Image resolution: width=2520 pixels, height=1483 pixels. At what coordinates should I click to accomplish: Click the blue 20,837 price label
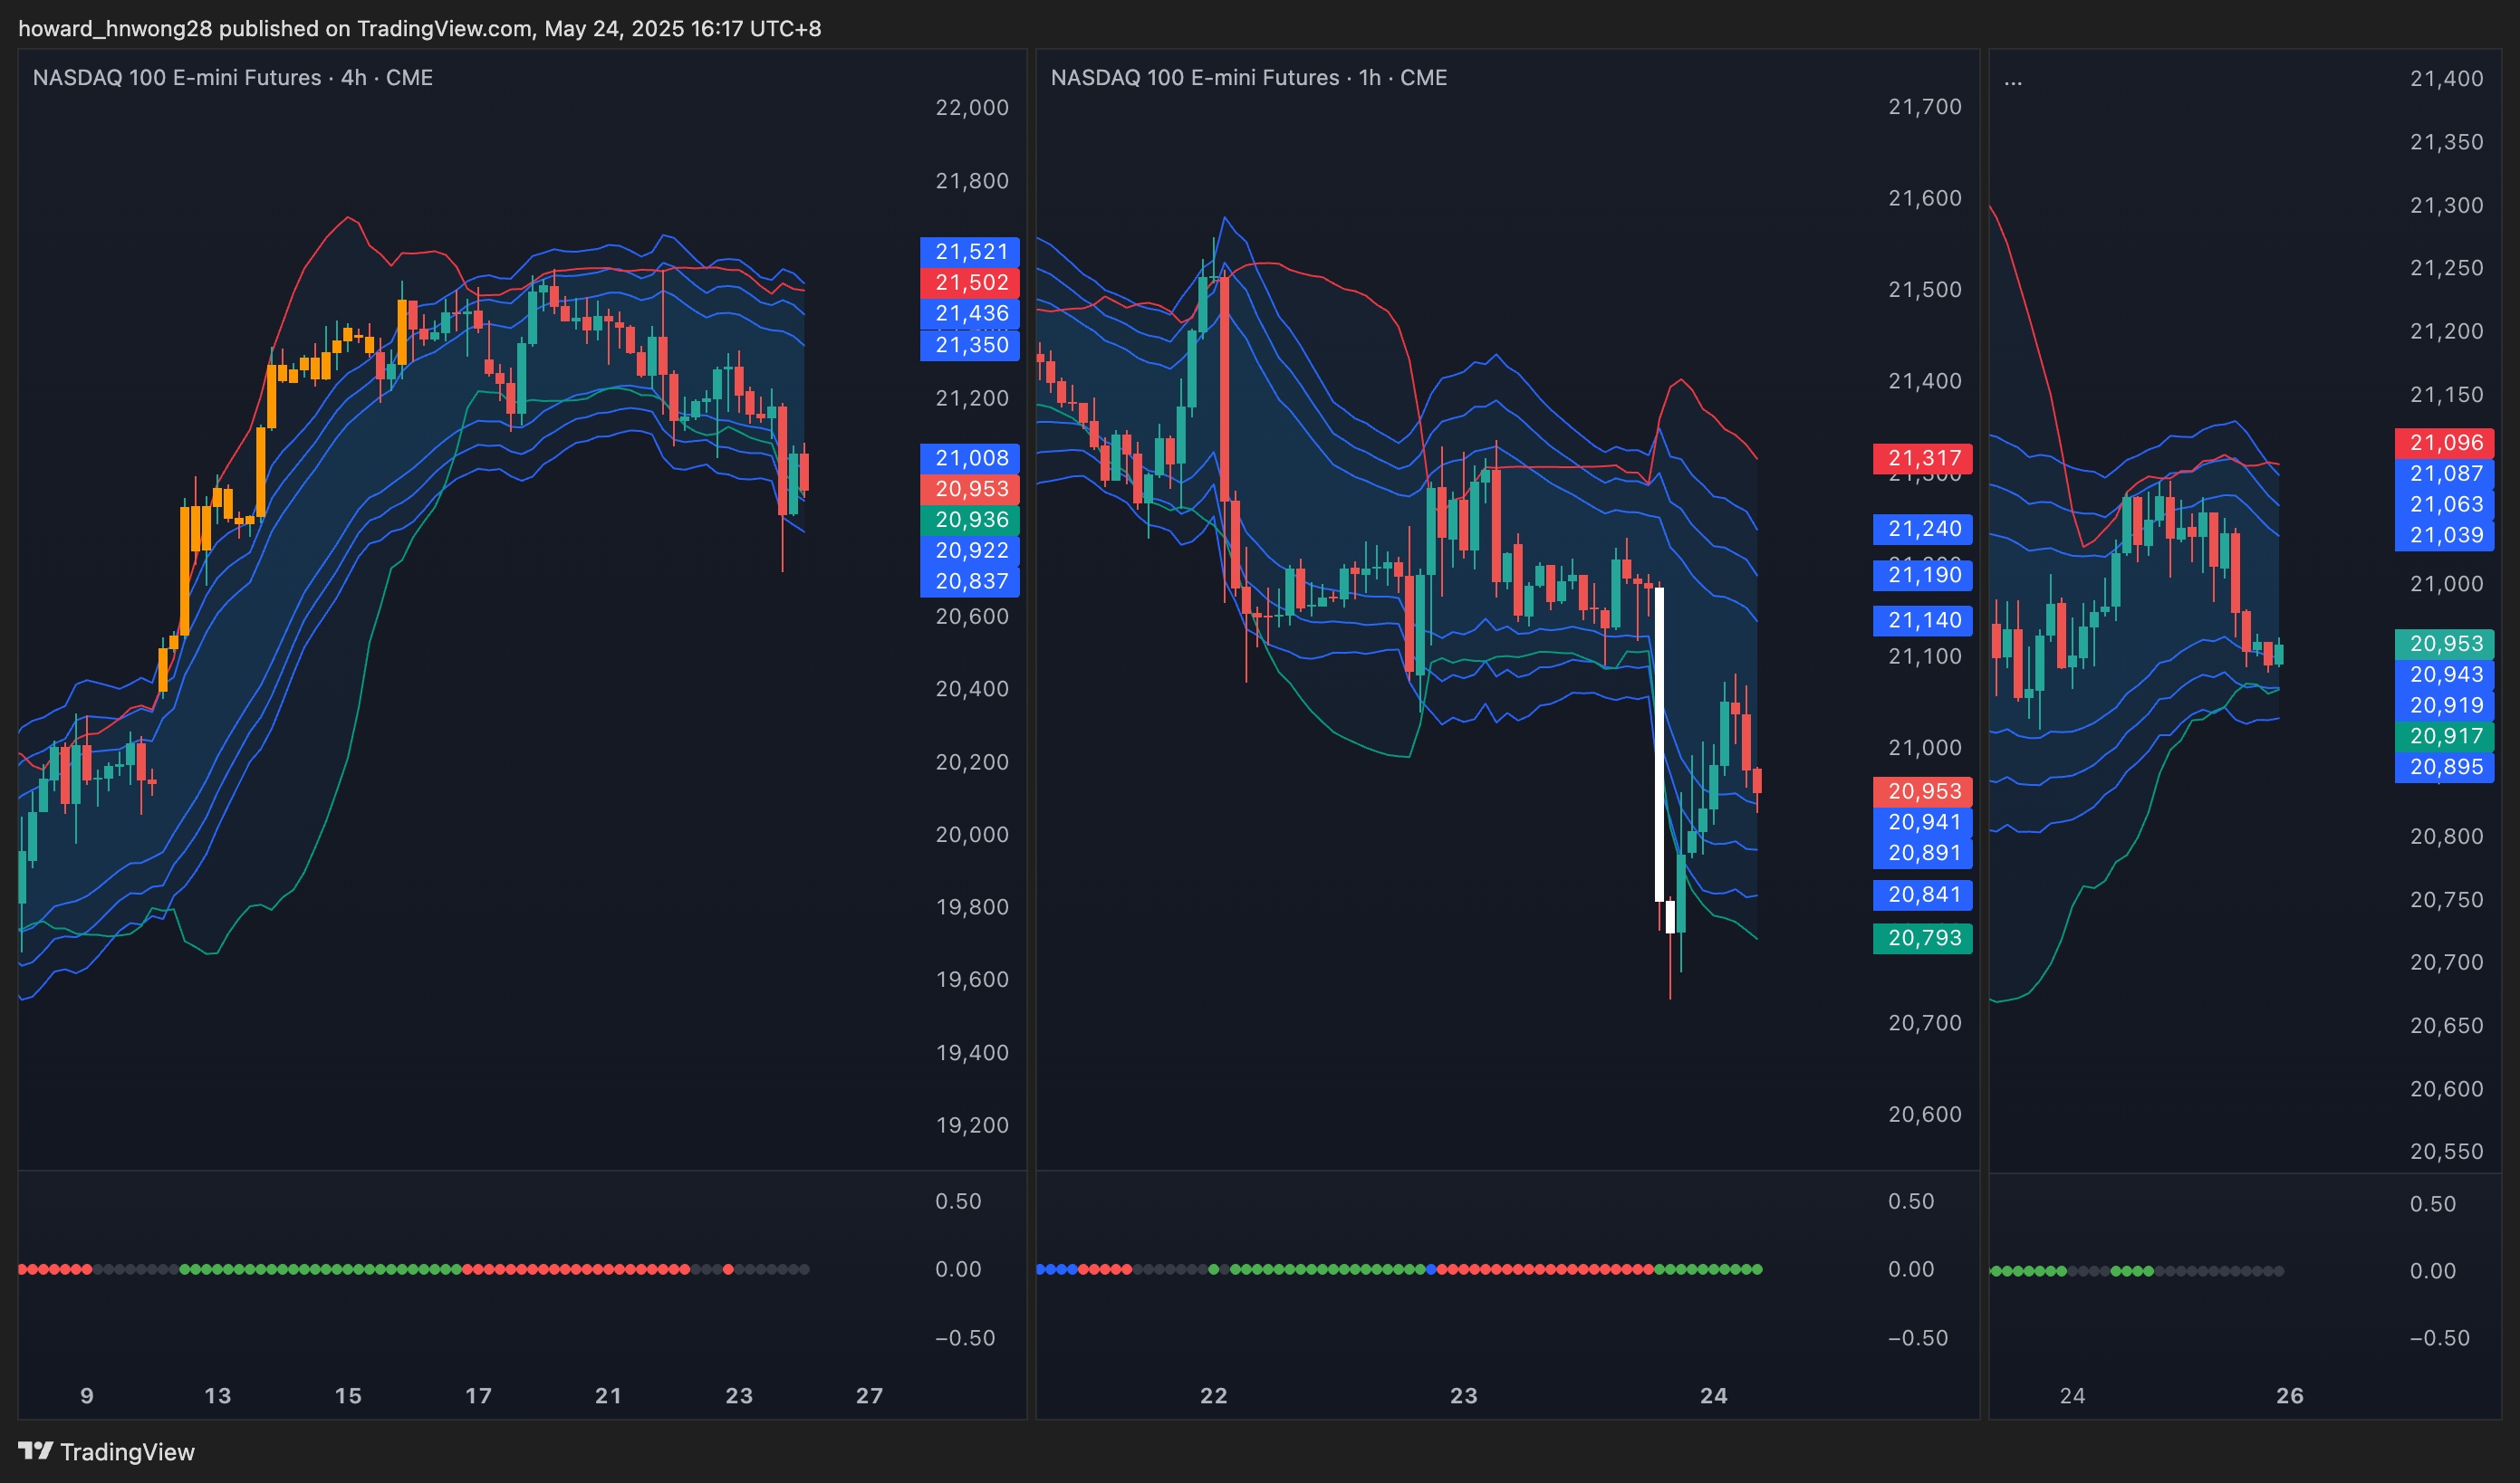point(970,581)
